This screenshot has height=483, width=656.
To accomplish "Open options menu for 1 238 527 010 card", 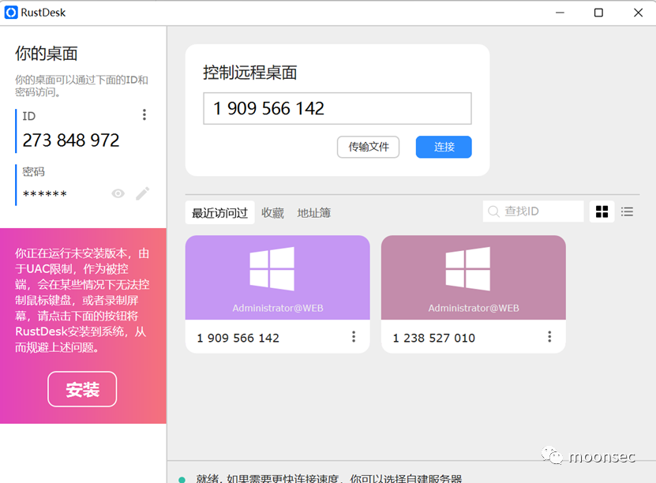I will click(x=549, y=337).
